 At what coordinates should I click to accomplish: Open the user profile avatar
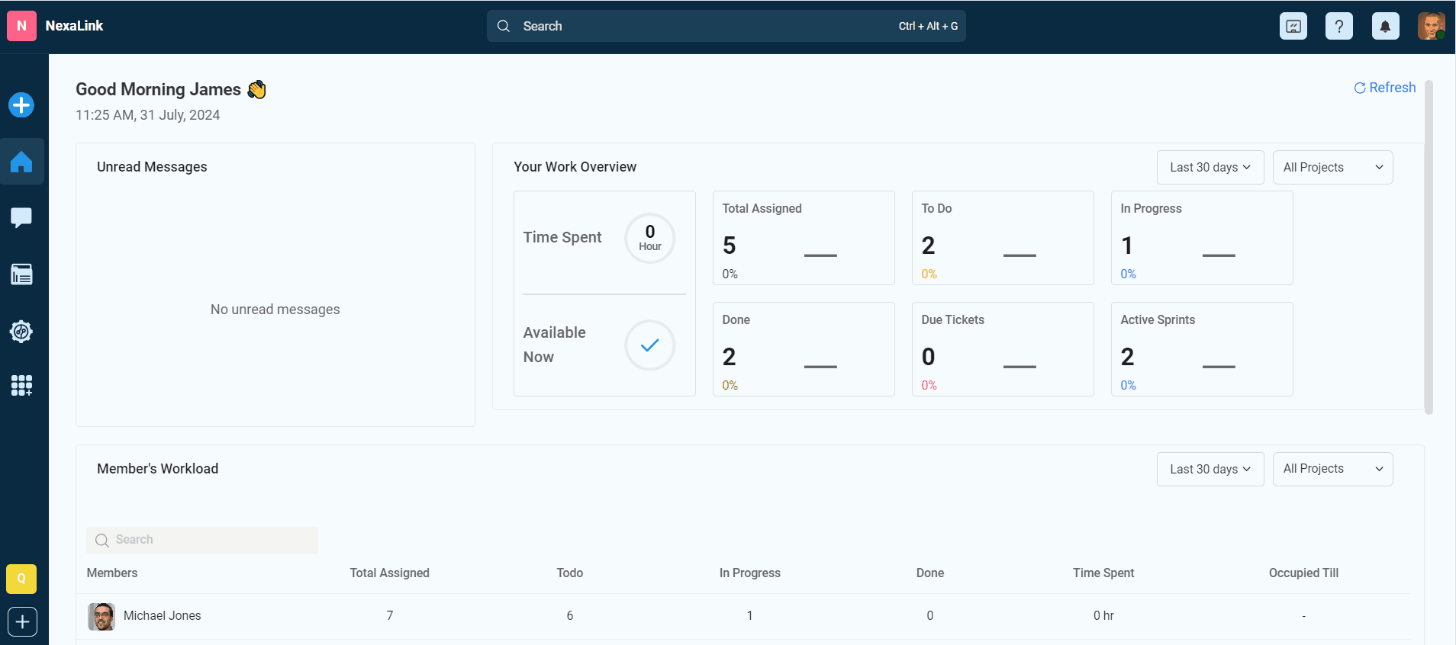pos(1431,26)
